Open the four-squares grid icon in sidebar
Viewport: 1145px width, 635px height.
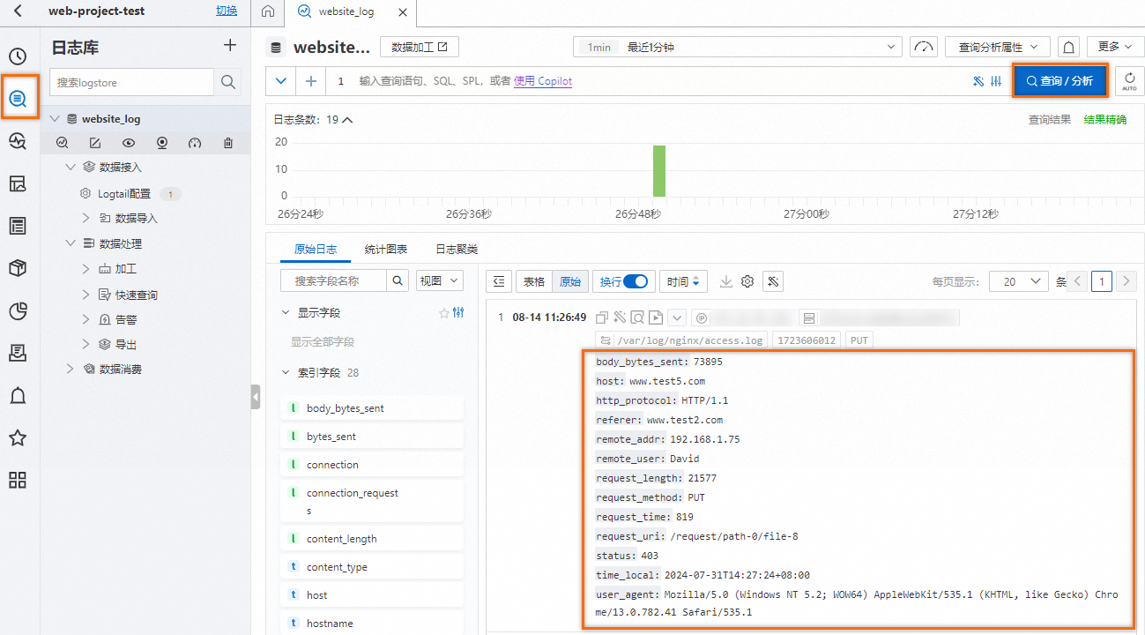[x=18, y=481]
